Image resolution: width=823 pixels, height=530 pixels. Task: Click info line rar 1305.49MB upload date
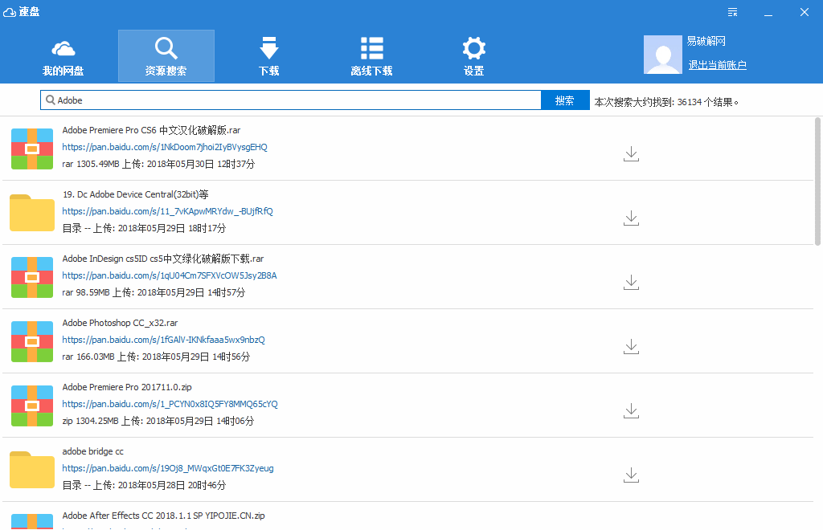click(158, 164)
